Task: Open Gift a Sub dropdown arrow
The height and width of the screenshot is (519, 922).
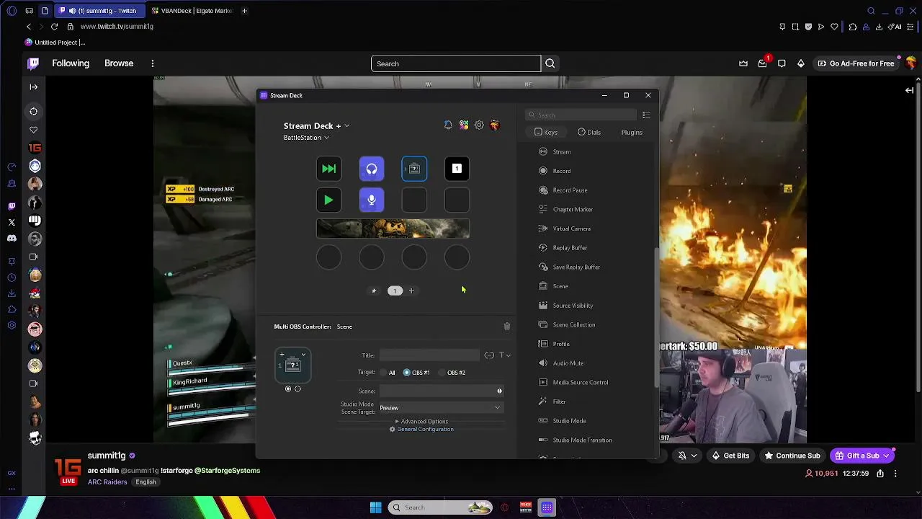Action: (x=887, y=456)
